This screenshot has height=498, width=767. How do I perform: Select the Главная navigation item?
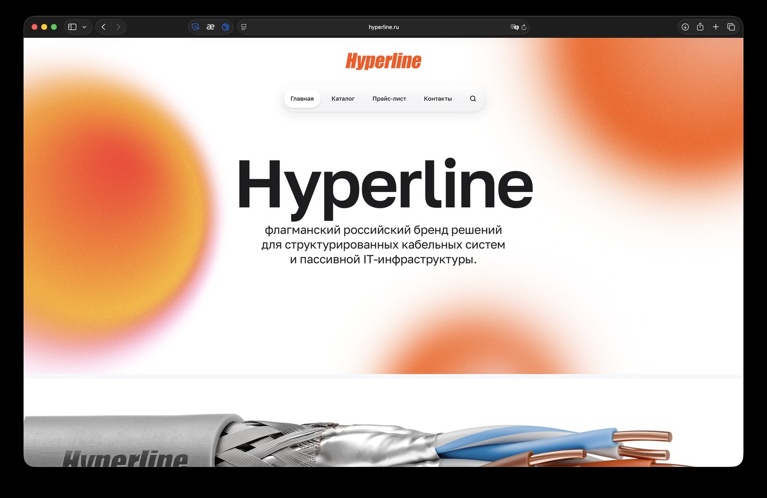tap(302, 99)
